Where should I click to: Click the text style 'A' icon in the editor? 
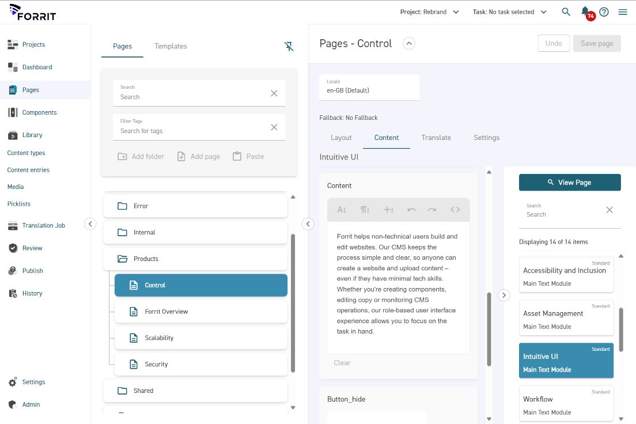pos(341,210)
